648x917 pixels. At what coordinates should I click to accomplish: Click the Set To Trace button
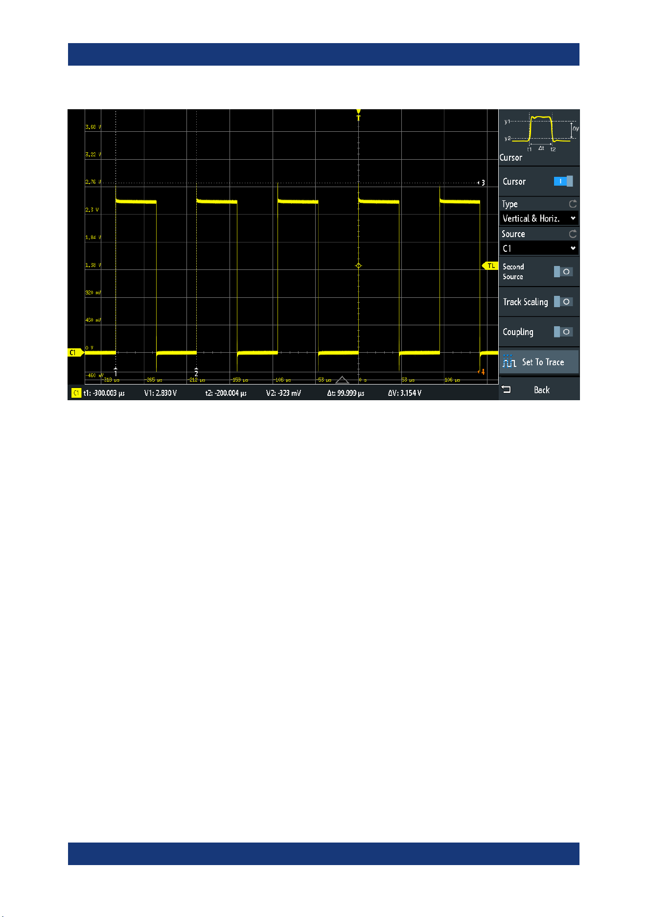click(x=539, y=362)
